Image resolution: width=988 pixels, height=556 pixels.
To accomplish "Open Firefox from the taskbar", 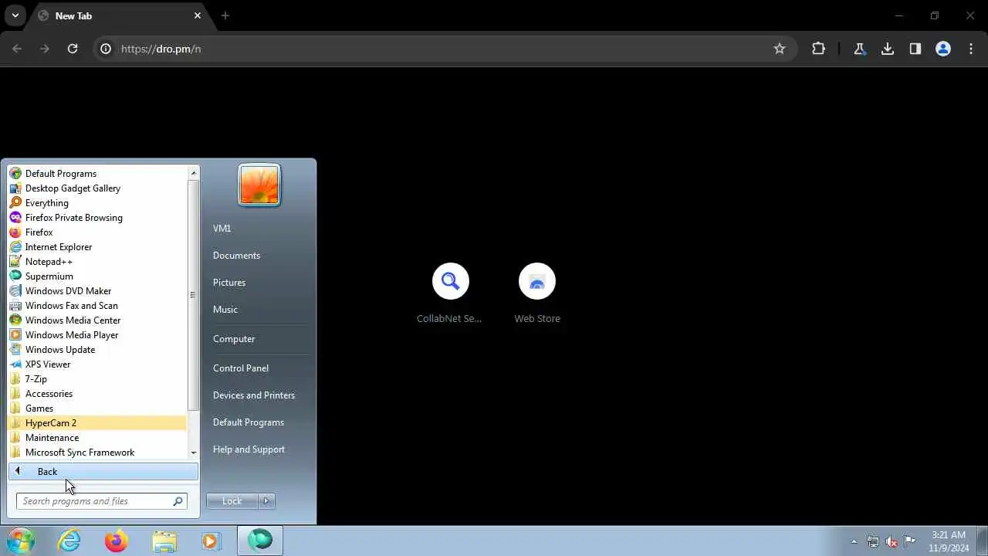I will tap(117, 541).
